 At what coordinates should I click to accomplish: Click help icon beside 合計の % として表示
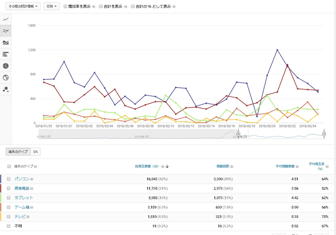tap(174, 7)
